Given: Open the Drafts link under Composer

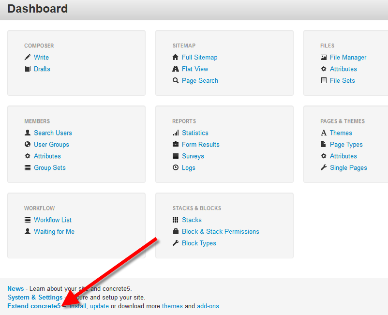Looking at the screenshot, I should tap(42, 69).
